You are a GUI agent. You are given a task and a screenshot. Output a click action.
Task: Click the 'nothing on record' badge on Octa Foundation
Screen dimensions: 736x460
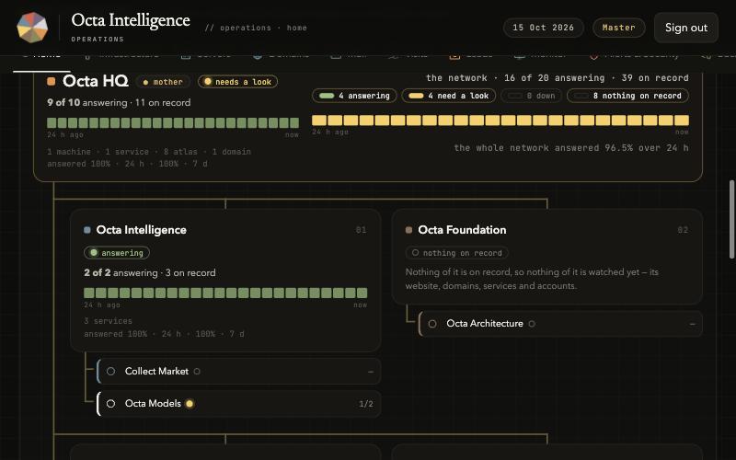(456, 253)
